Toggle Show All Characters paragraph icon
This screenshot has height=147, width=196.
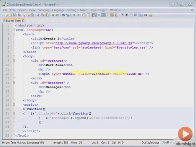99,15
